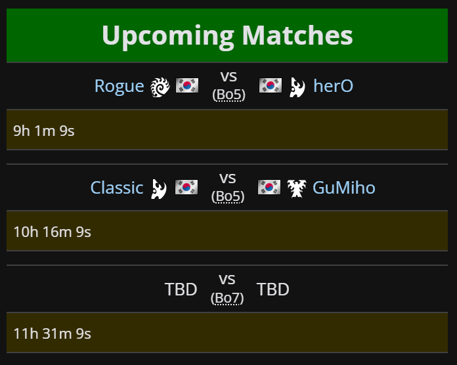Click the Bo5 label in Rogue vs herO
Viewport: 457px width, 365px height.
click(x=229, y=95)
